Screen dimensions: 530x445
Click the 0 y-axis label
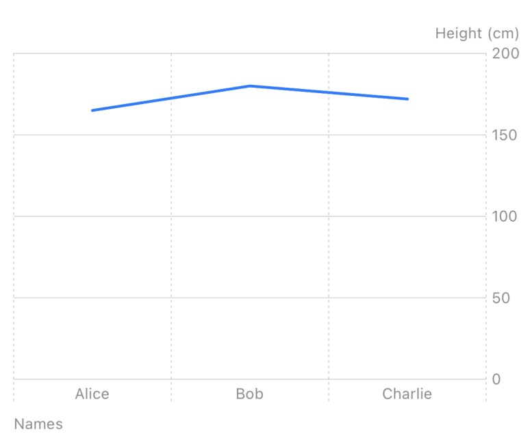[x=496, y=379]
